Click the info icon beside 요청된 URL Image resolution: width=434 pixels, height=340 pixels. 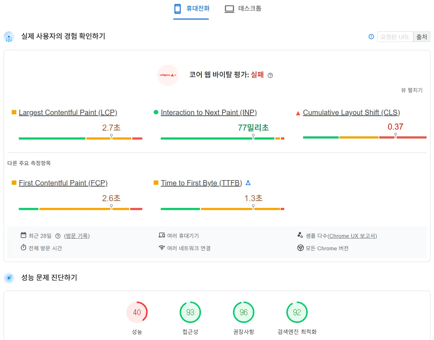371,37
